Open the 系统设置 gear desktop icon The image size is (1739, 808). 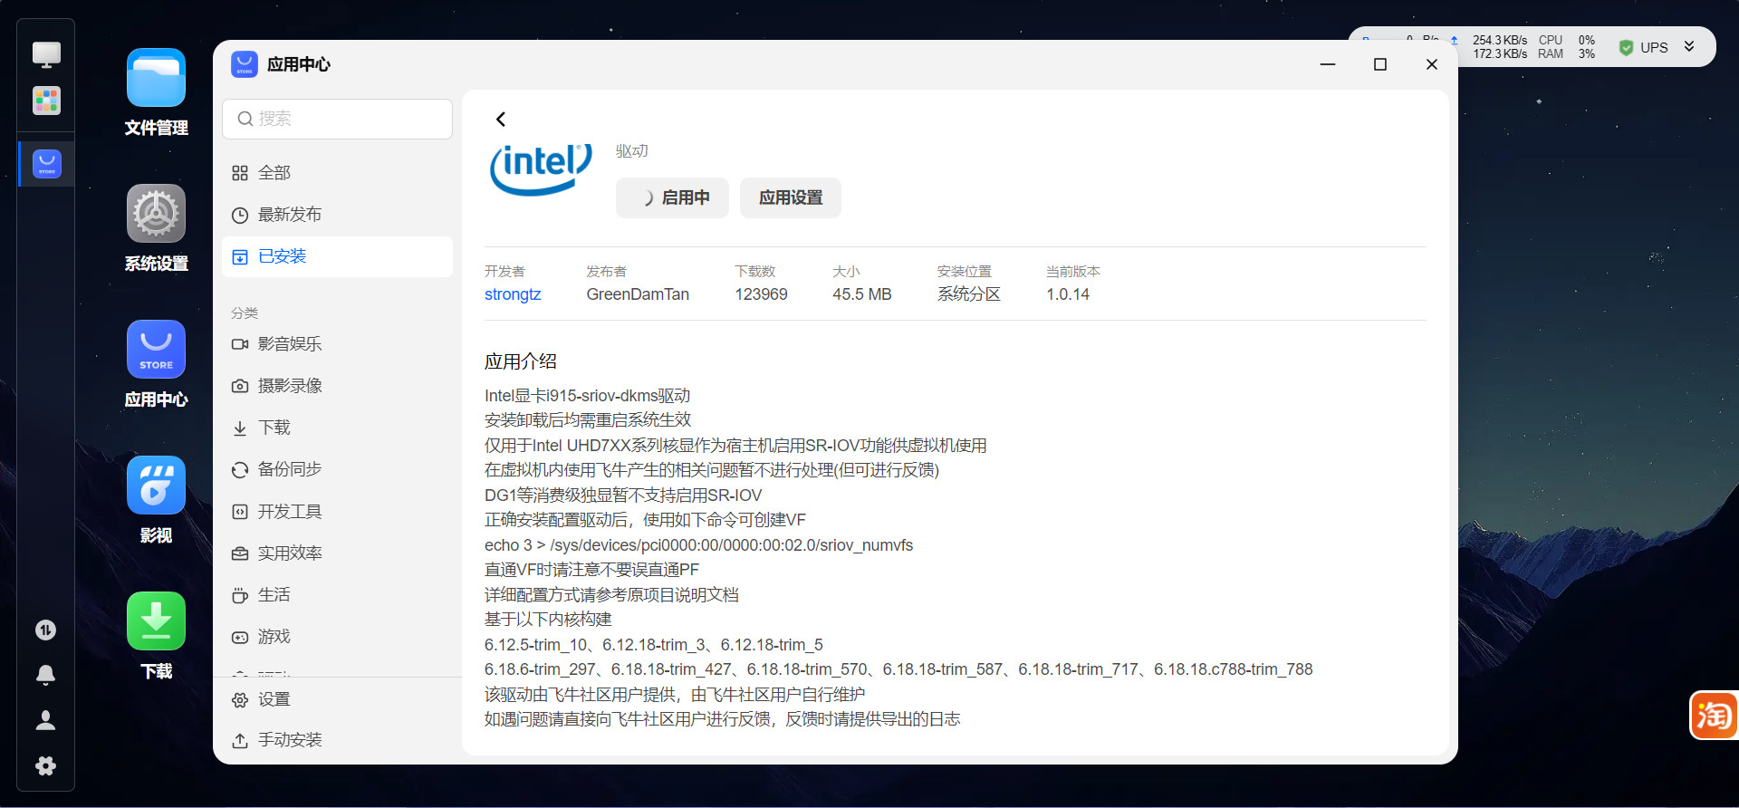(156, 214)
